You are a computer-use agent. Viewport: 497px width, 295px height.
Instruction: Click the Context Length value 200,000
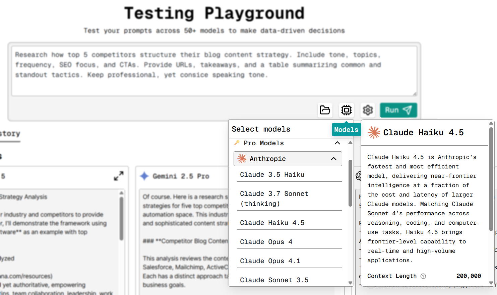tap(469, 276)
